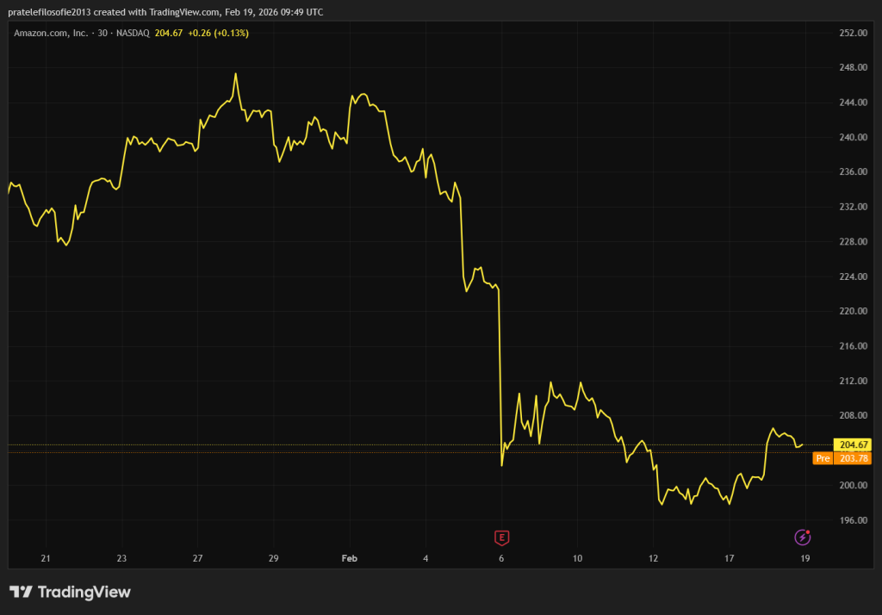Select date 27 on the time axis
This screenshot has height=615, width=882.
(x=197, y=558)
